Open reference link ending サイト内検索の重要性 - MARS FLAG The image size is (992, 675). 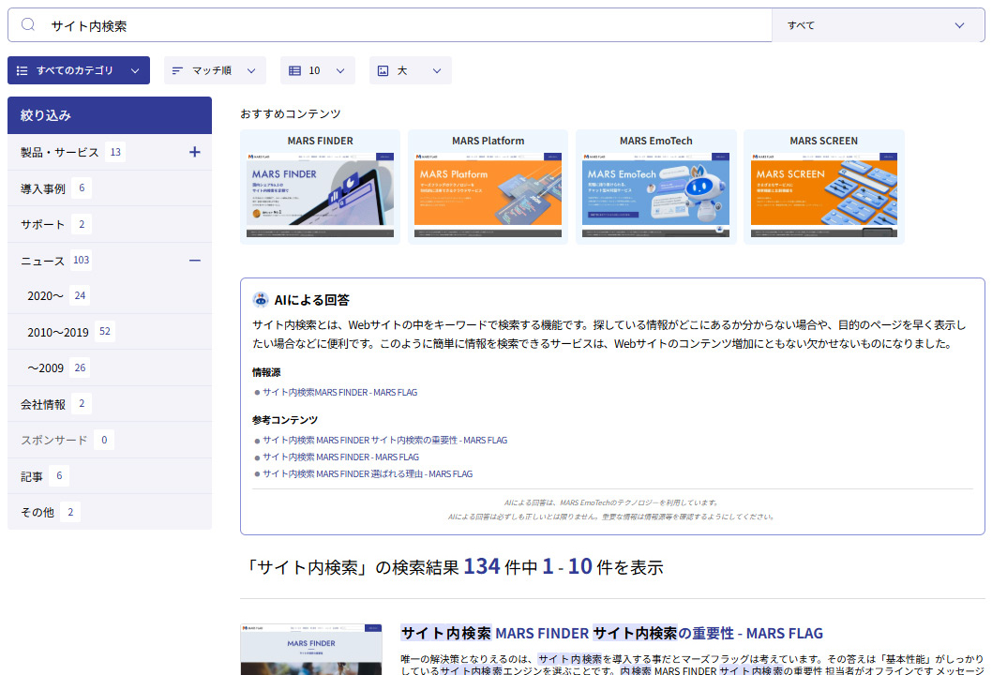pos(384,441)
